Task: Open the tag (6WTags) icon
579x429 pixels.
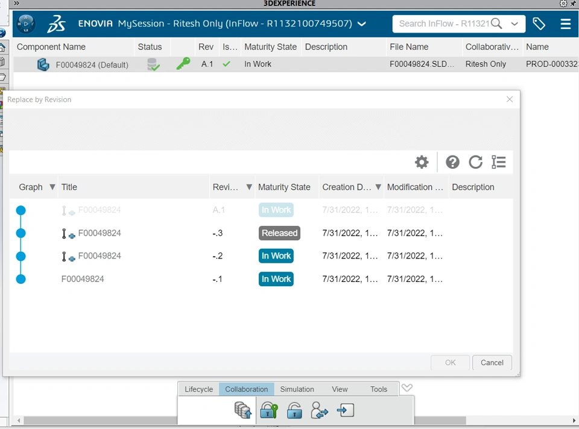Action: tap(539, 24)
